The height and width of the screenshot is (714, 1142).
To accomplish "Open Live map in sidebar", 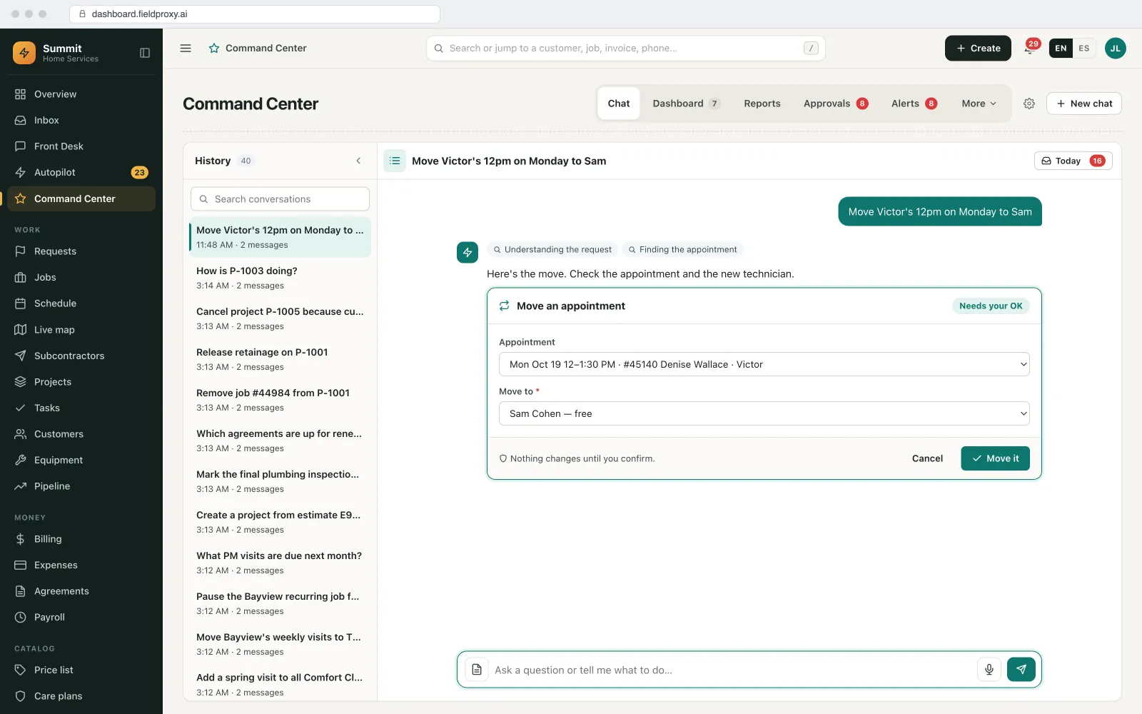I will [81, 330].
